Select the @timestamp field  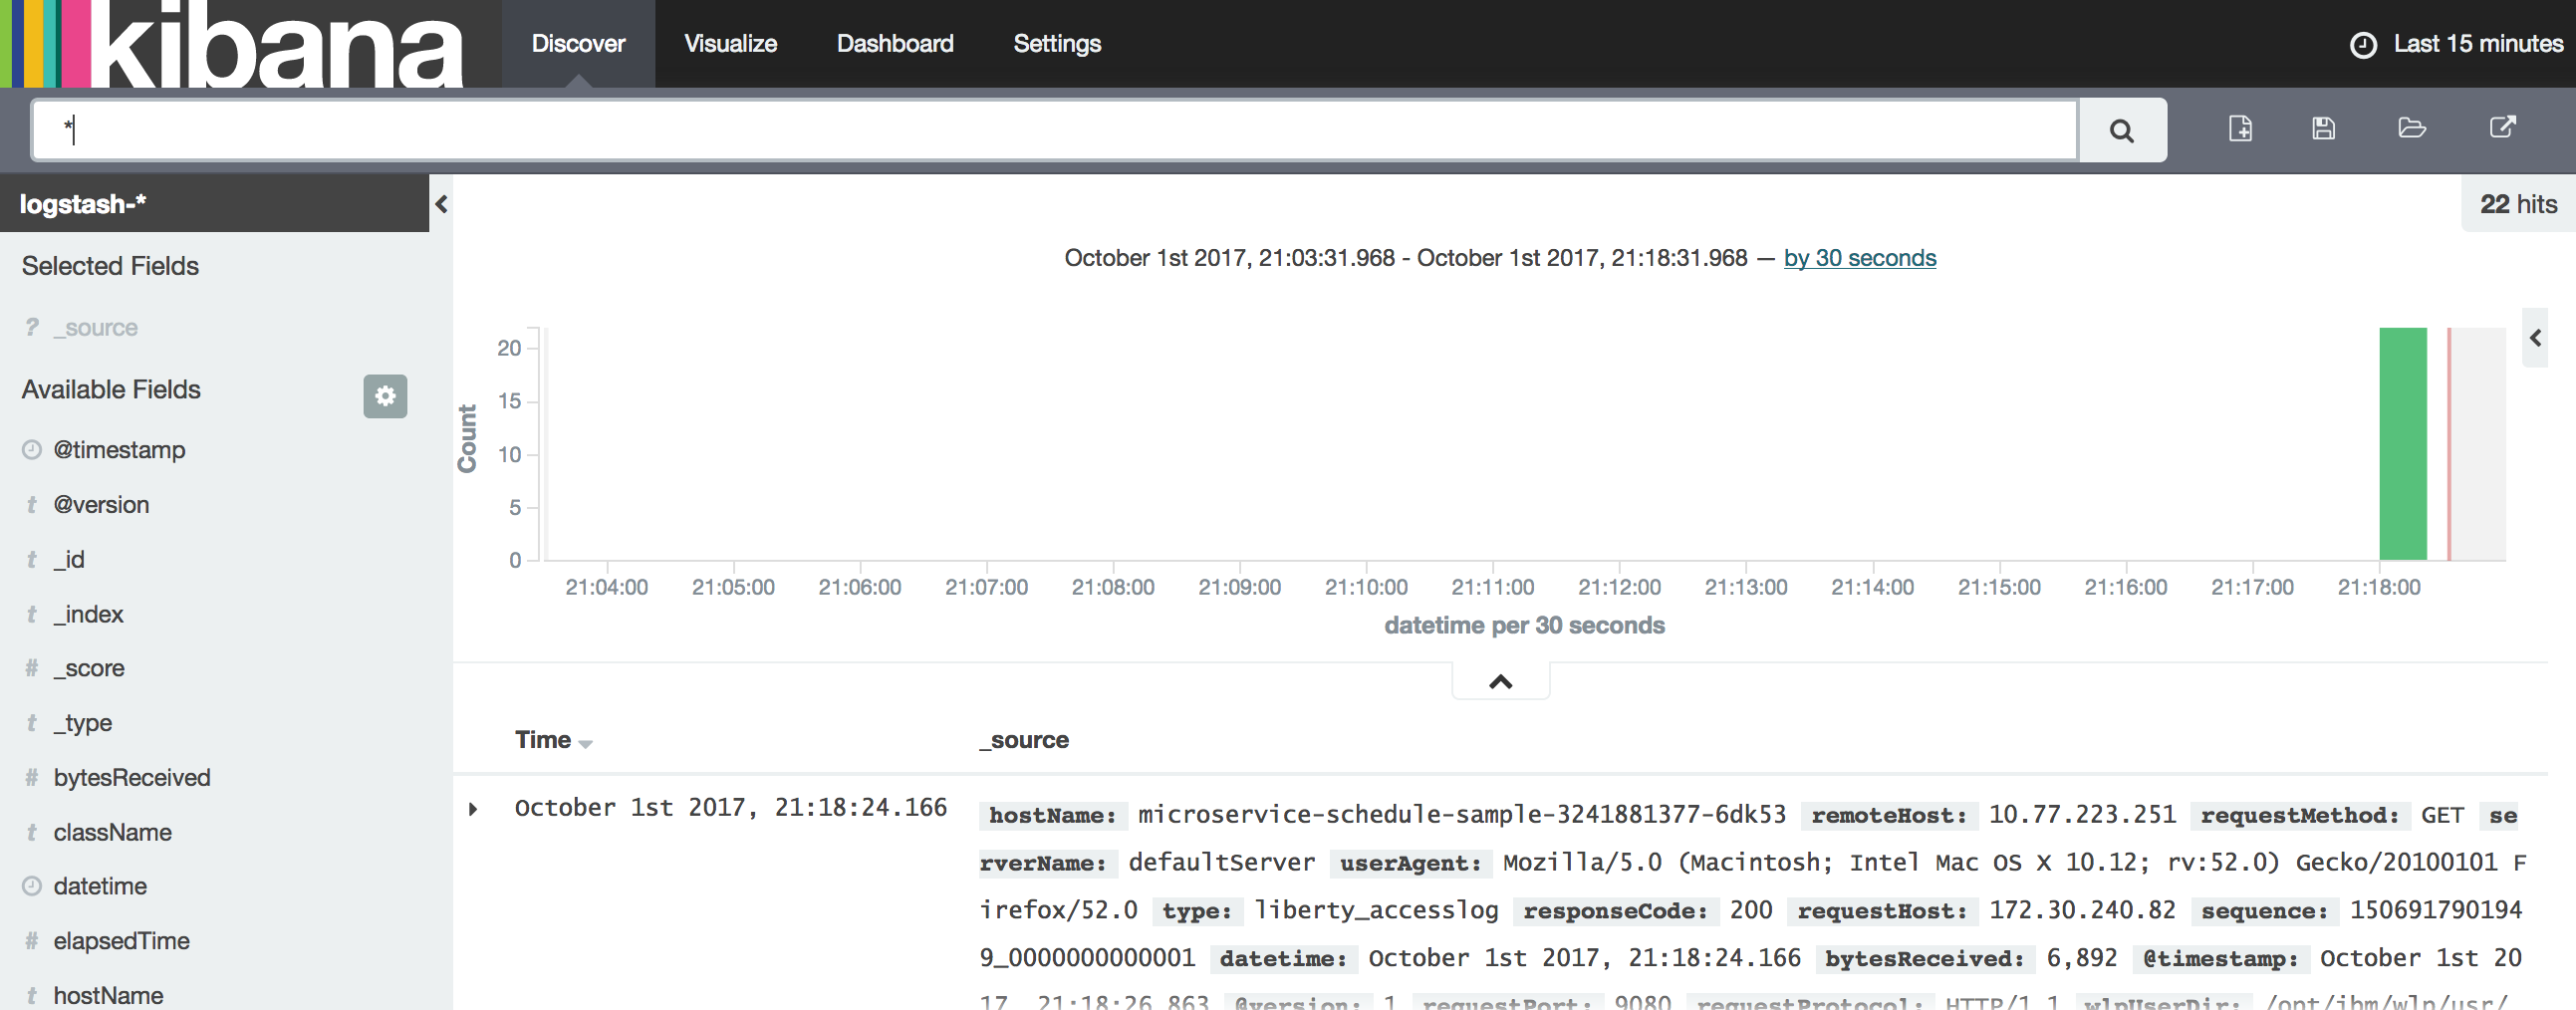(x=119, y=450)
